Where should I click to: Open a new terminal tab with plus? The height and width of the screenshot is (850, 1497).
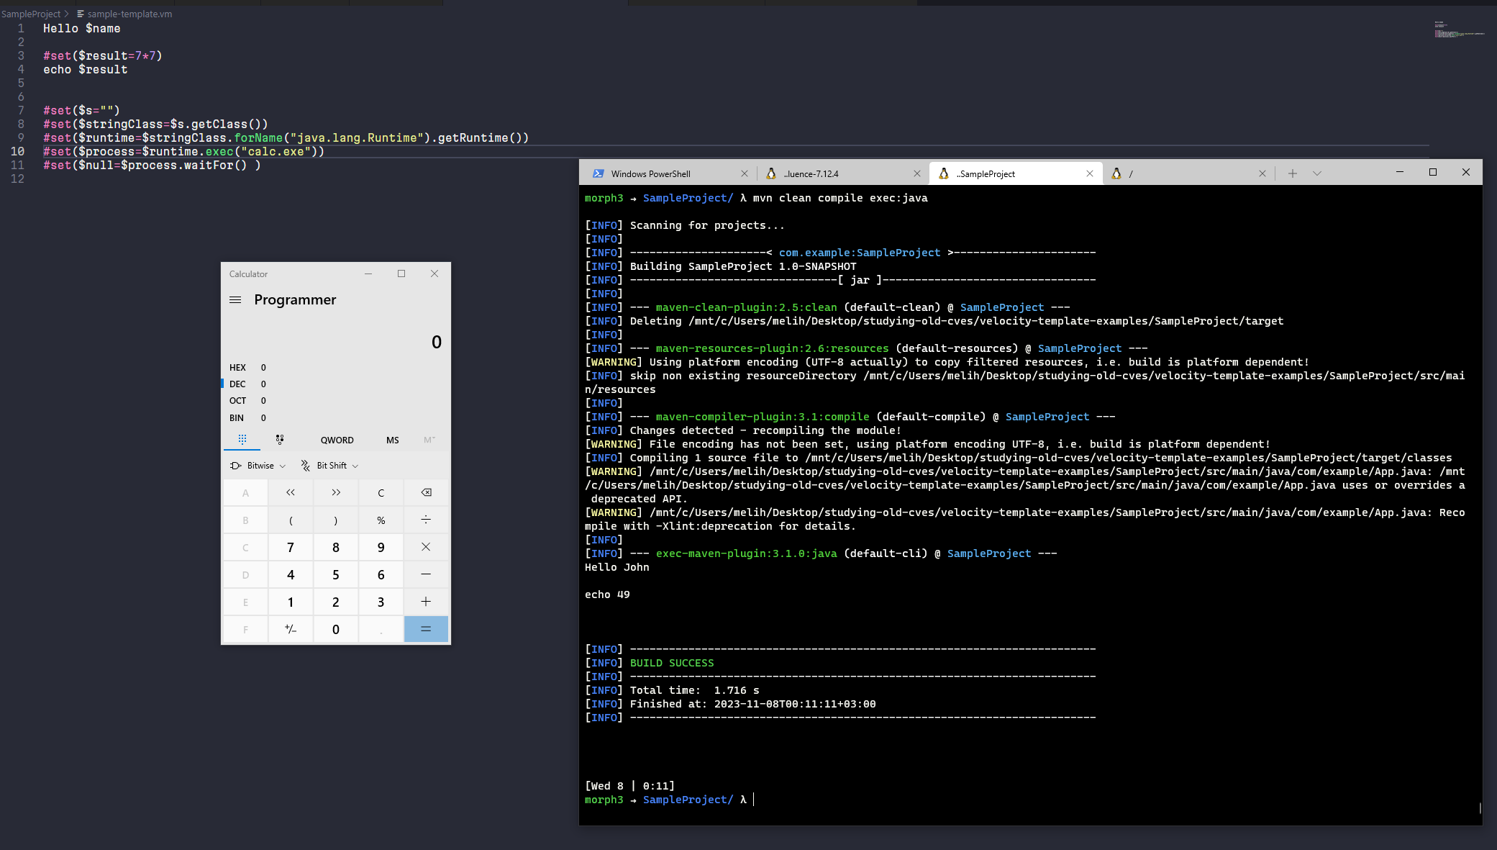[1293, 173]
